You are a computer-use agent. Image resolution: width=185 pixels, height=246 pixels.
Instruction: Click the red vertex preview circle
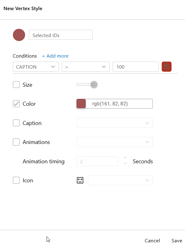tap(19, 35)
